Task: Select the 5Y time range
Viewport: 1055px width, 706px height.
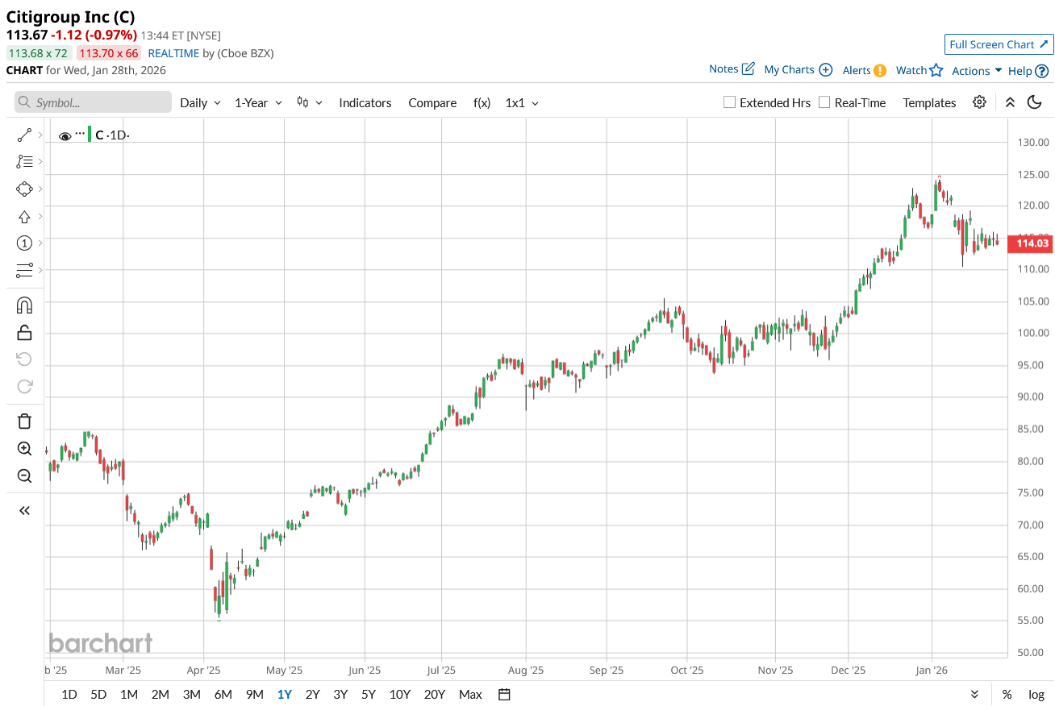Action: coord(369,695)
